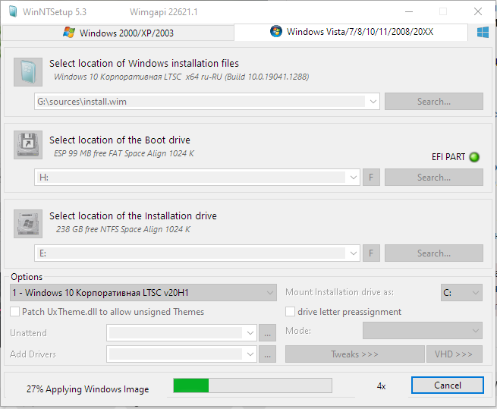Expand the Unattend file dropdown
Image resolution: width=497 pixels, height=409 pixels.
tap(250, 333)
